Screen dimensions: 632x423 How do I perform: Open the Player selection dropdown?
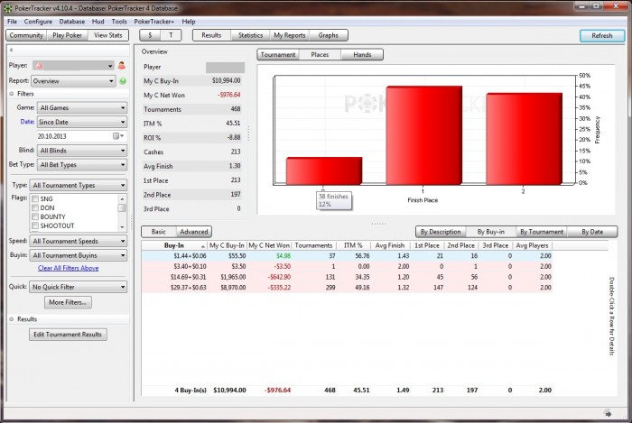(x=74, y=65)
